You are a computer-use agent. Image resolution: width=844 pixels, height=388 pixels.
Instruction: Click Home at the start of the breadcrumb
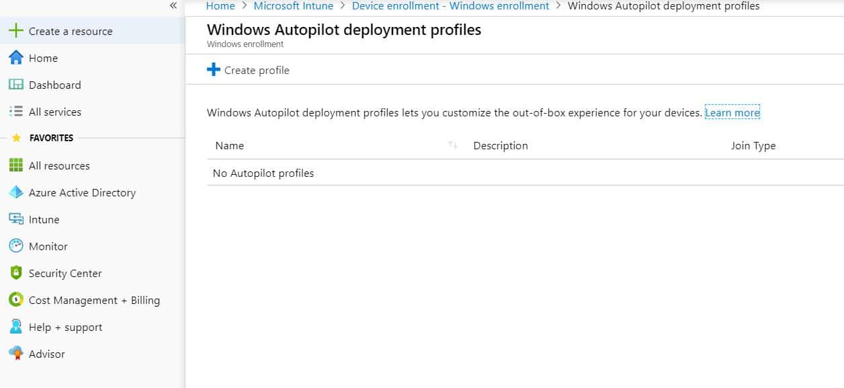click(220, 5)
